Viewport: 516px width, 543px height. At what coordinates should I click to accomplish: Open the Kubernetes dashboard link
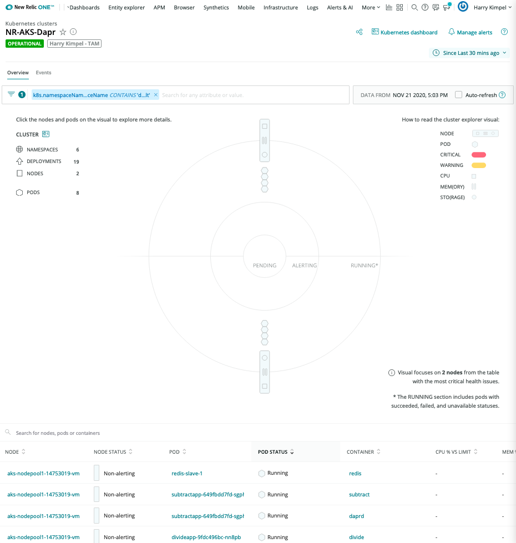coord(409,32)
